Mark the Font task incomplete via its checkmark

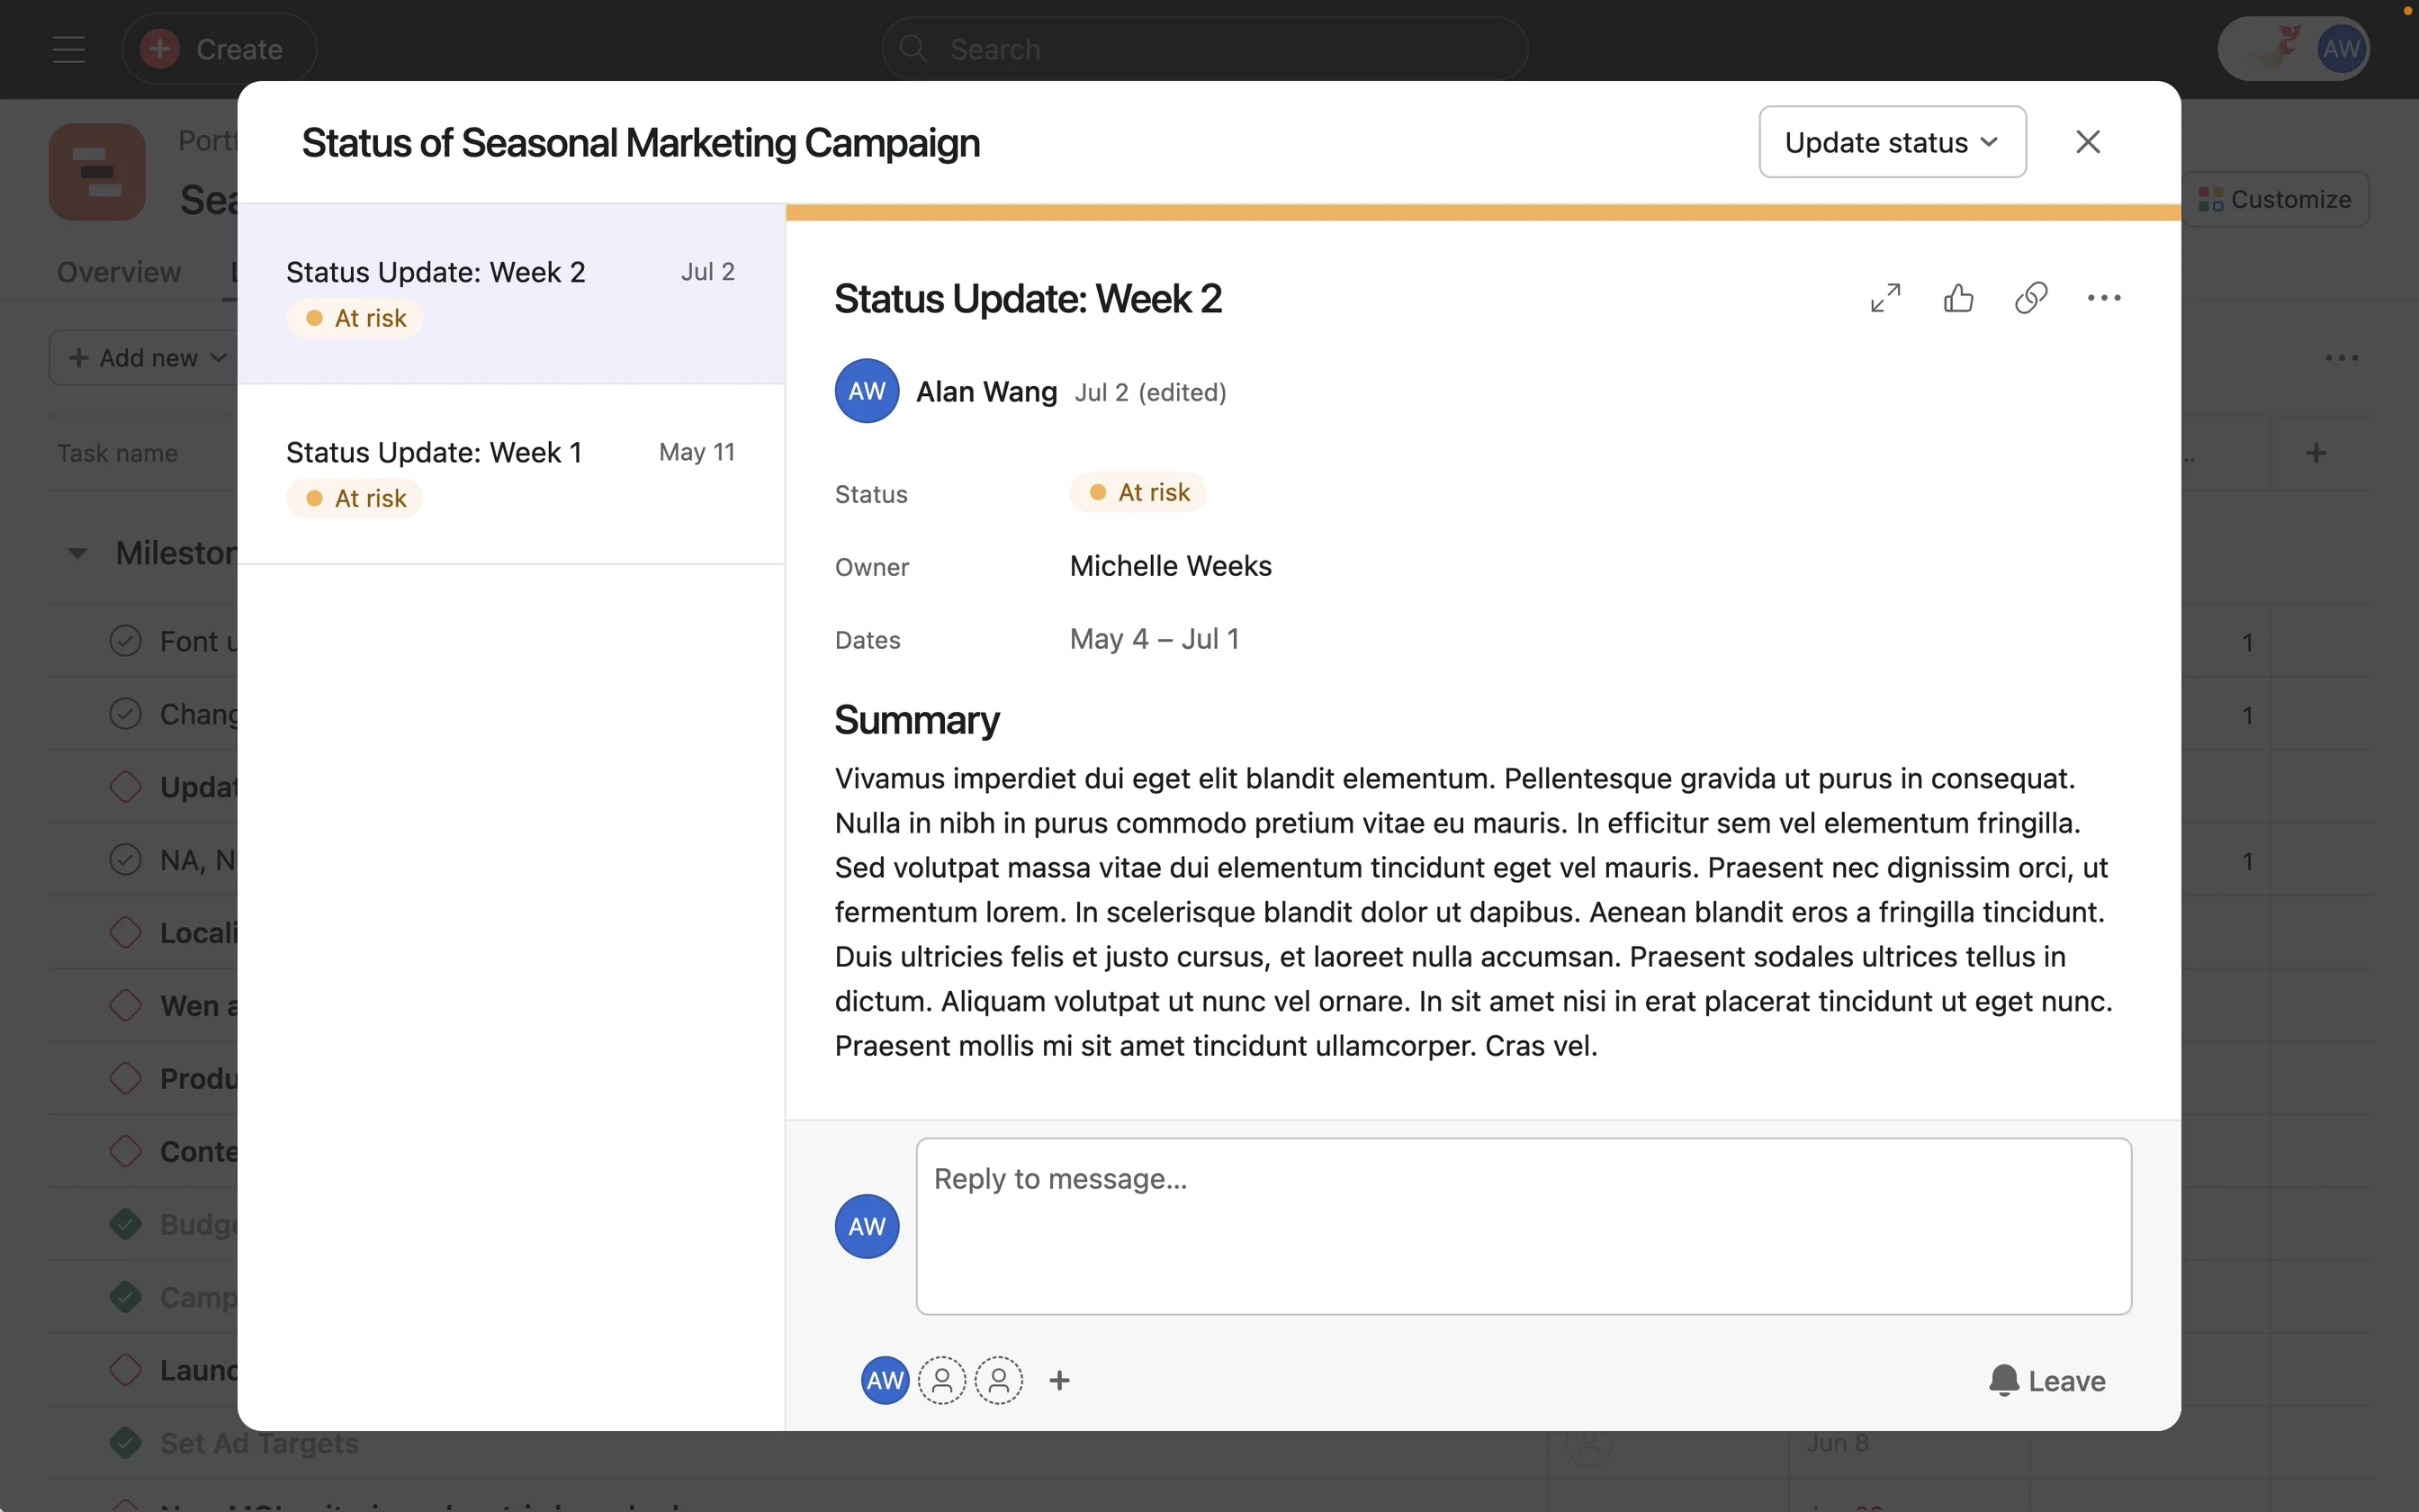click(x=124, y=641)
